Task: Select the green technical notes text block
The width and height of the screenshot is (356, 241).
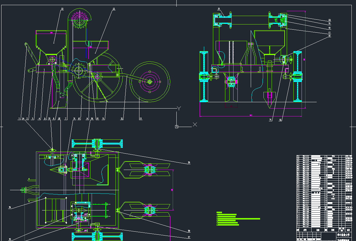Action: tap(238, 219)
